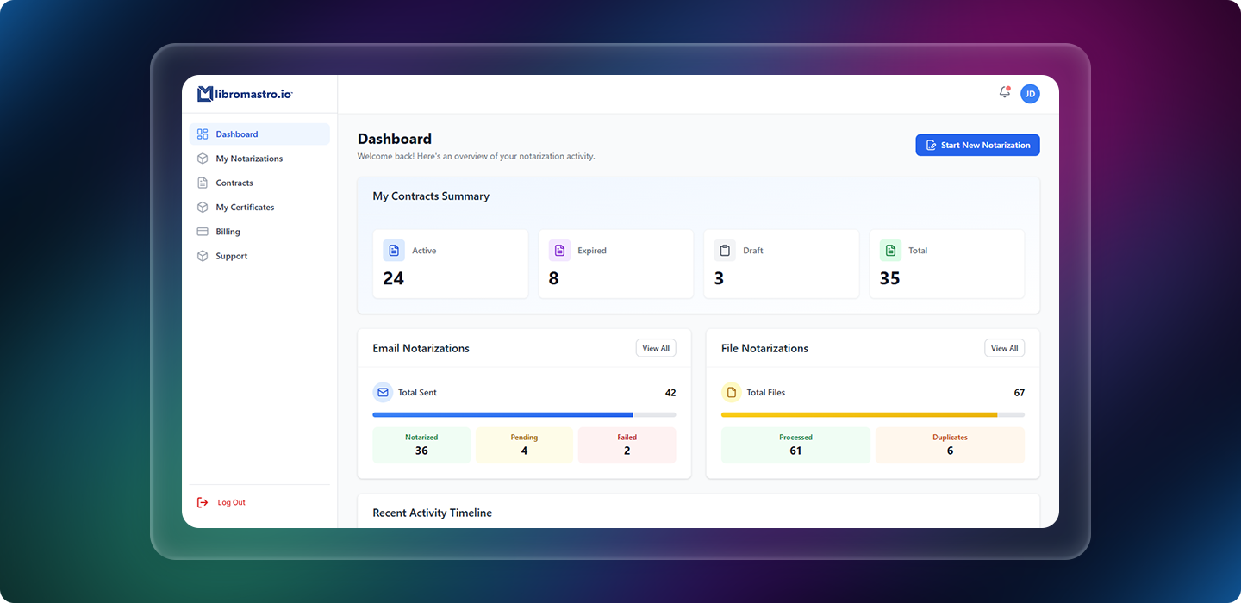This screenshot has height=603, width=1241.
Task: Open My Certificates page
Action: click(x=245, y=208)
